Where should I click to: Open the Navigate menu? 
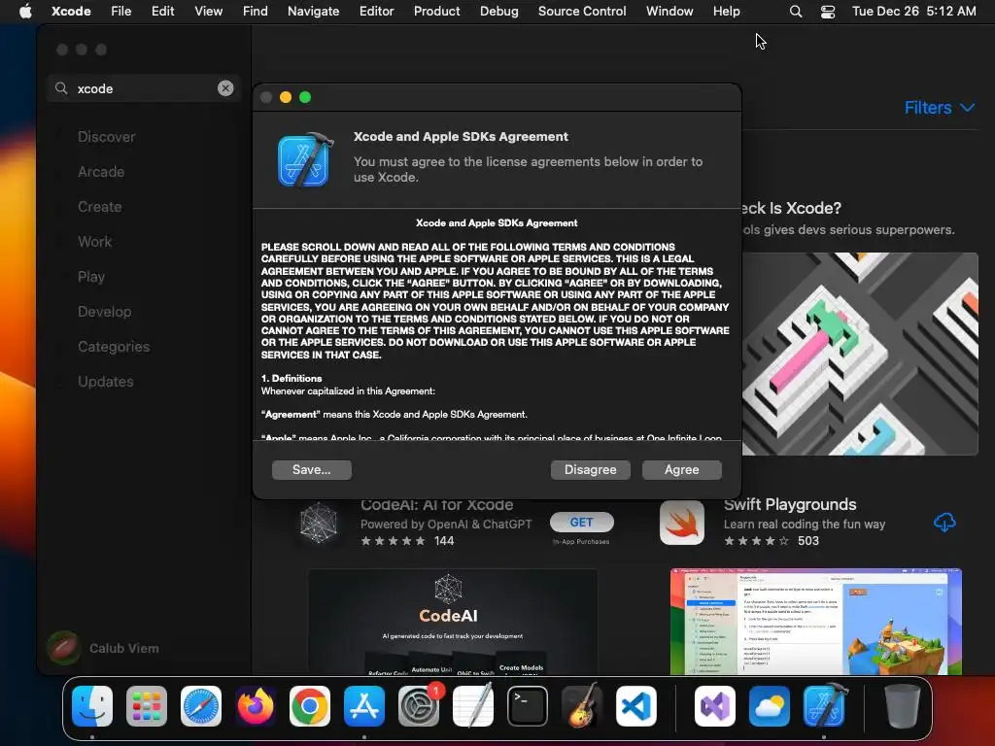[313, 11]
